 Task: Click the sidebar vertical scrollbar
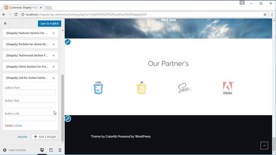(x=63, y=108)
